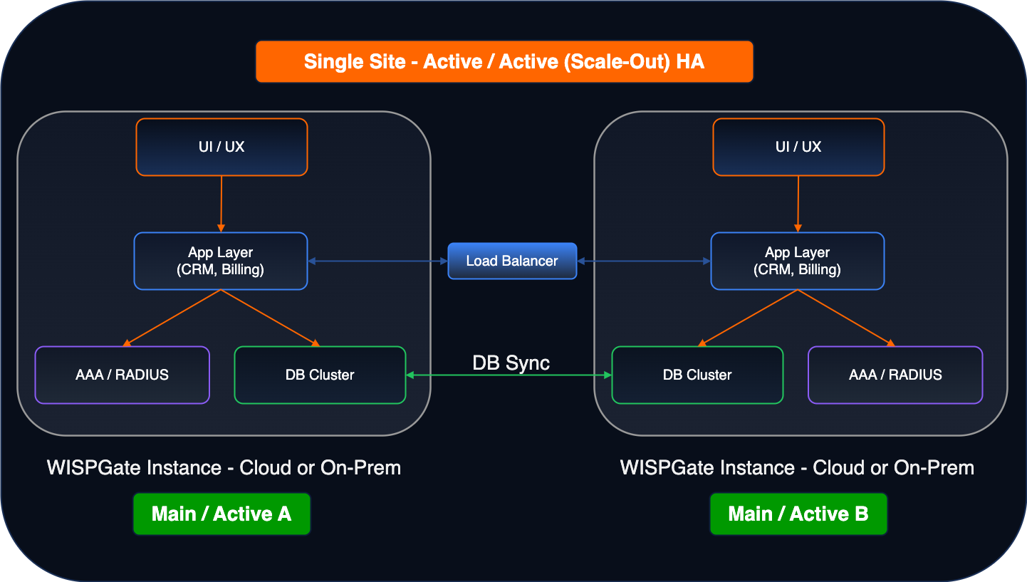Select the UI / UX box in instance A
The image size is (1027, 582).
(221, 147)
